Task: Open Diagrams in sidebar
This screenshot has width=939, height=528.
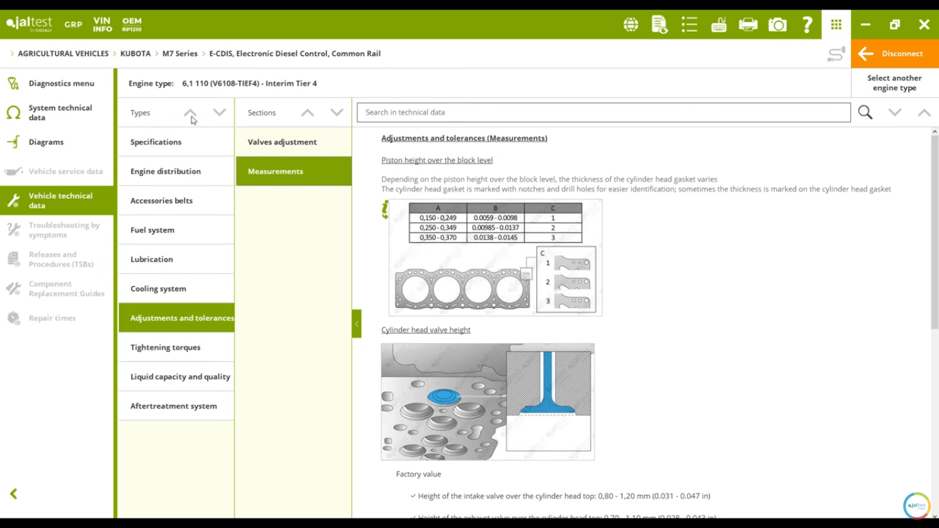Action: pyautogui.click(x=58, y=142)
